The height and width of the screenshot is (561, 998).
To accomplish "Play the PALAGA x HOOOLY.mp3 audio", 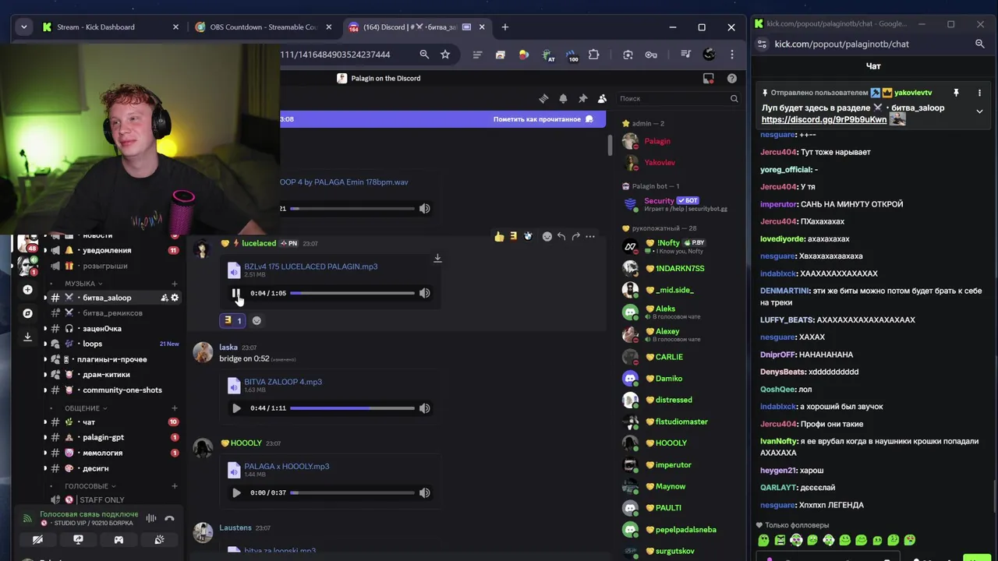I will pos(236,492).
